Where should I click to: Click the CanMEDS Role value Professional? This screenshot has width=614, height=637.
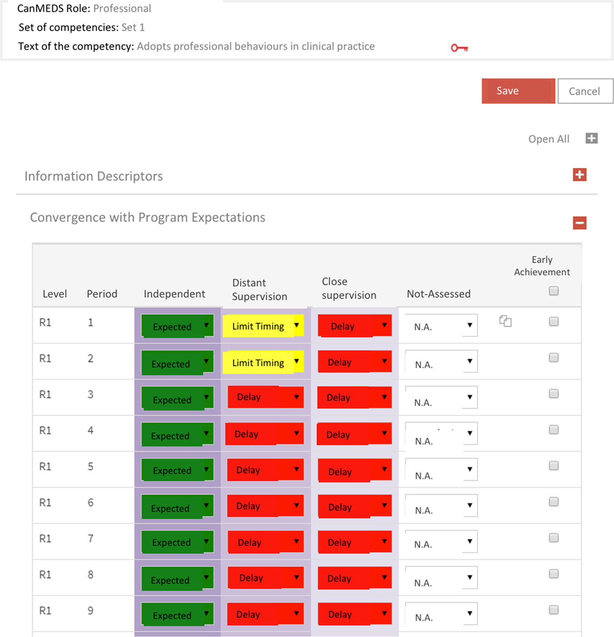tap(122, 8)
